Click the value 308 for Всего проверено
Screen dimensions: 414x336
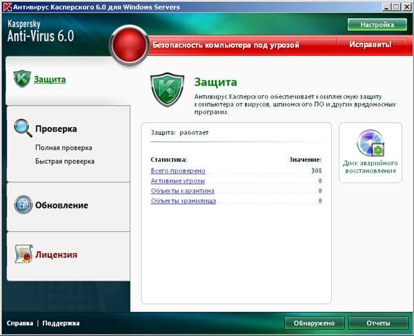(316, 171)
